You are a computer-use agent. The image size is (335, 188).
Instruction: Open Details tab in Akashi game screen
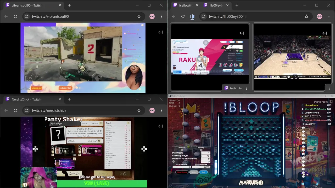pos(177,72)
